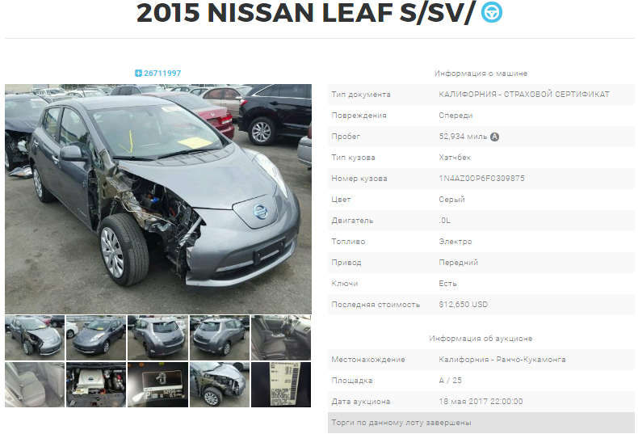The height and width of the screenshot is (434, 638).
Task: Select the front-left damage view thumbnail
Action: [35, 338]
